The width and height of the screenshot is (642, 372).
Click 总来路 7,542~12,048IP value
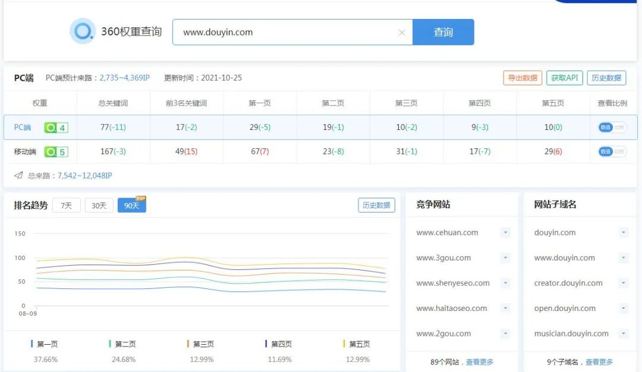(85, 176)
